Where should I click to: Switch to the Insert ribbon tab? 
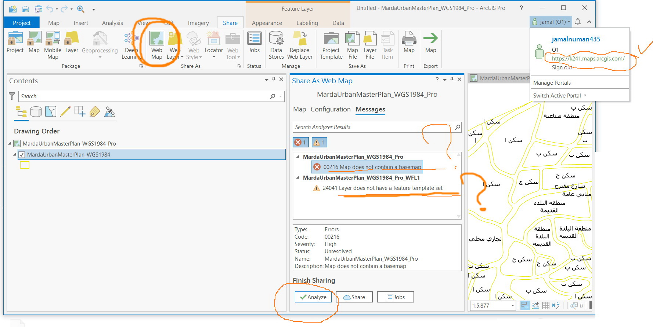(81, 23)
